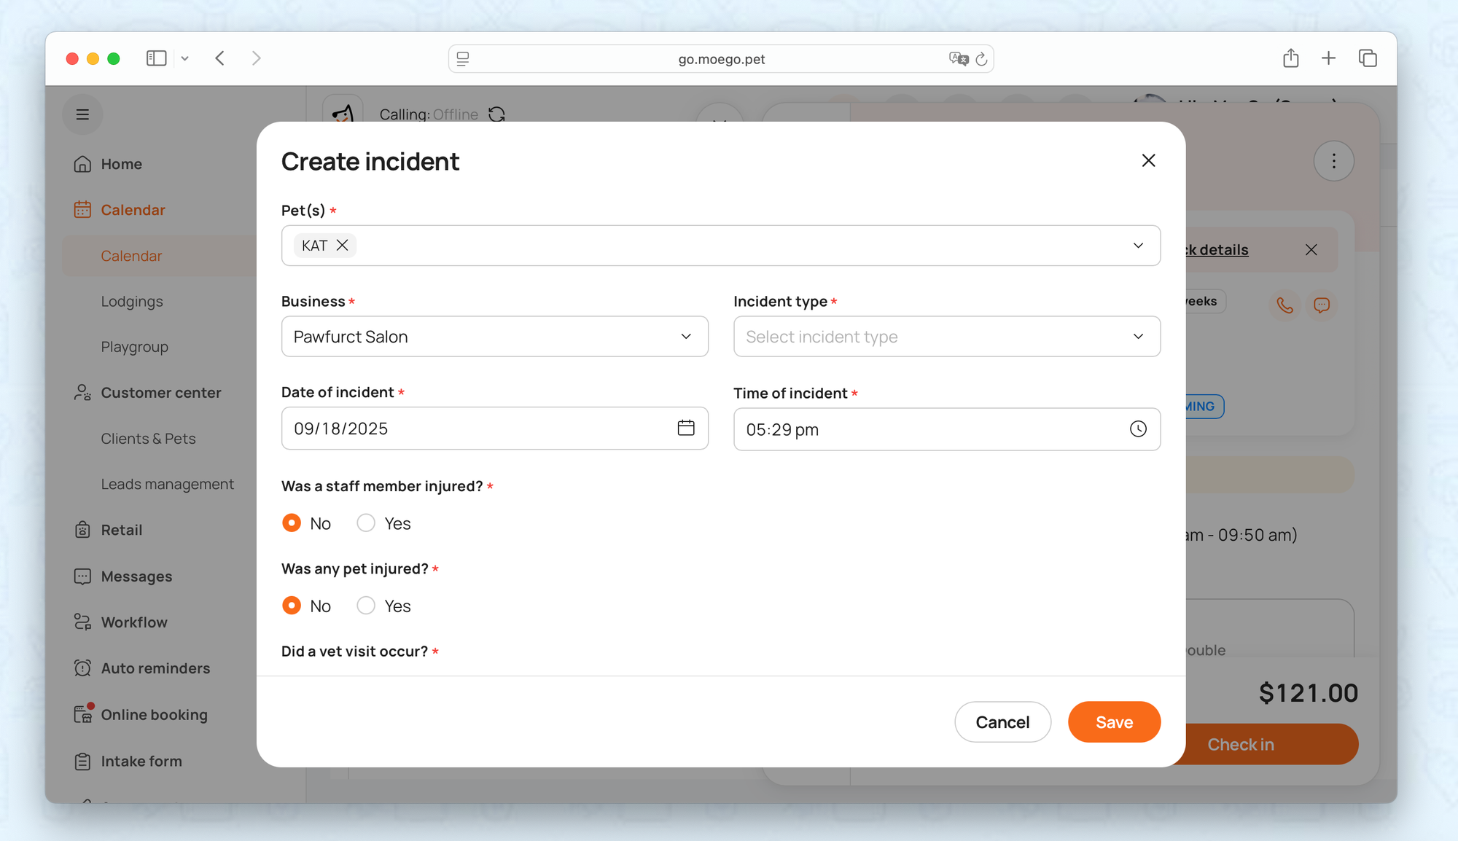Go to the Lodgings sidebar item

point(132,302)
